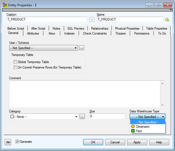This screenshot has width=175, height=151.
Task: Open the SQL Preview tab
Action: pos(76,29)
